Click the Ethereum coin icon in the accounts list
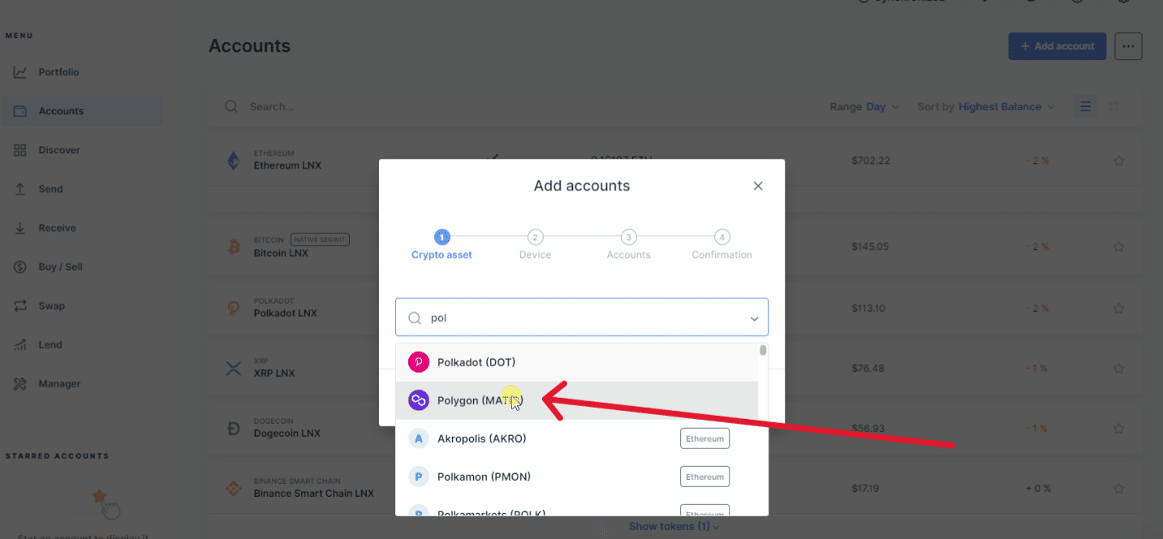The width and height of the screenshot is (1163, 539). [x=234, y=160]
